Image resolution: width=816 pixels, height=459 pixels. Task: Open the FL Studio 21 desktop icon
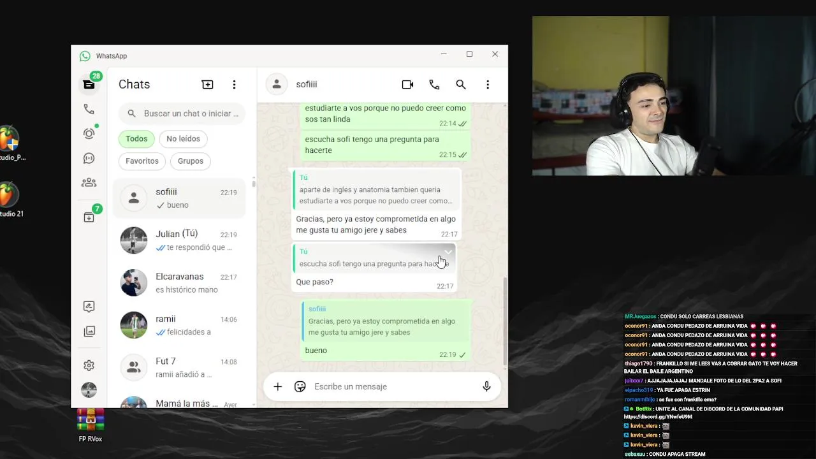point(10,199)
